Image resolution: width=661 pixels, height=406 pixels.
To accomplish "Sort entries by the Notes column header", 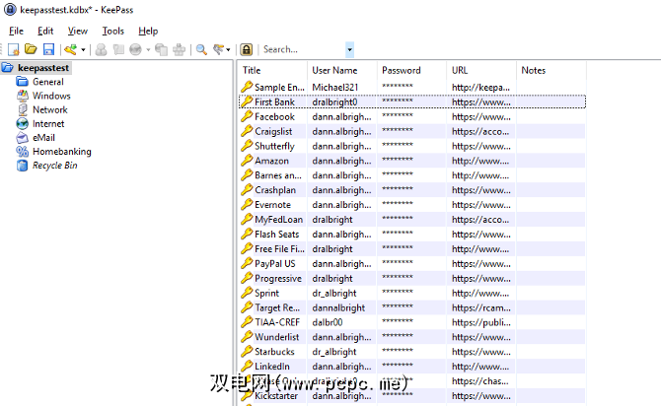I will 551,70.
